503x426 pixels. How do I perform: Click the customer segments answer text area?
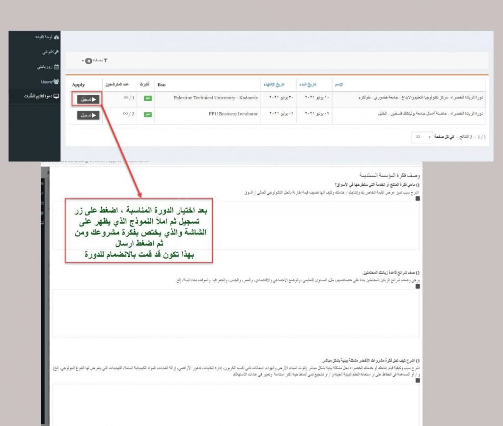(236, 313)
